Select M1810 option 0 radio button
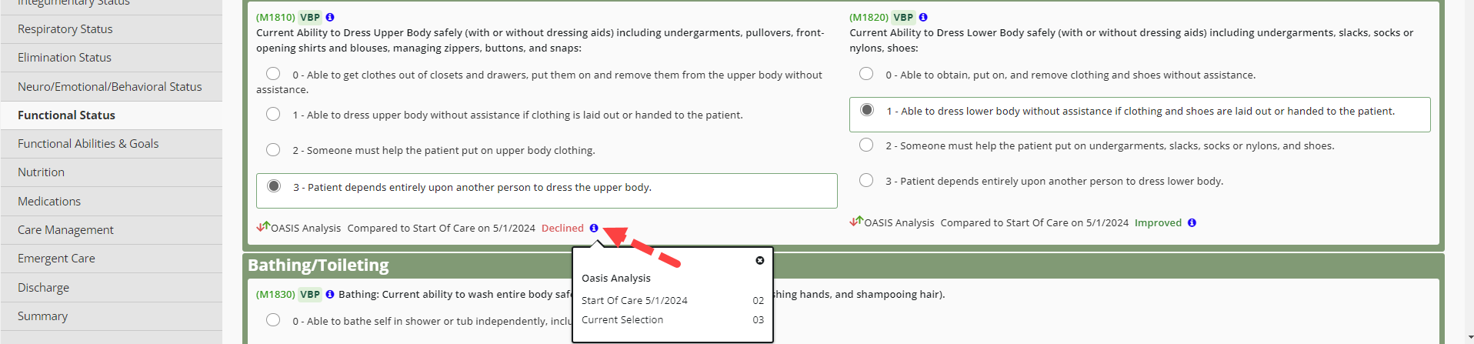This screenshot has width=1474, height=344. point(273,74)
